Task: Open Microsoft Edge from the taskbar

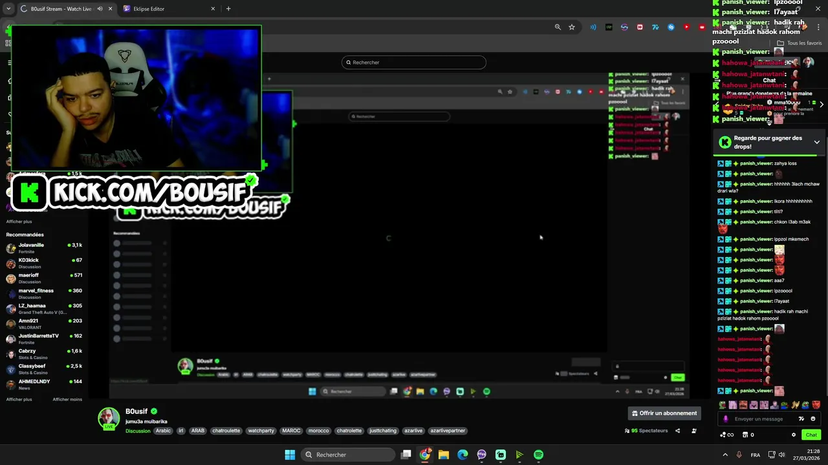Action: click(463, 455)
